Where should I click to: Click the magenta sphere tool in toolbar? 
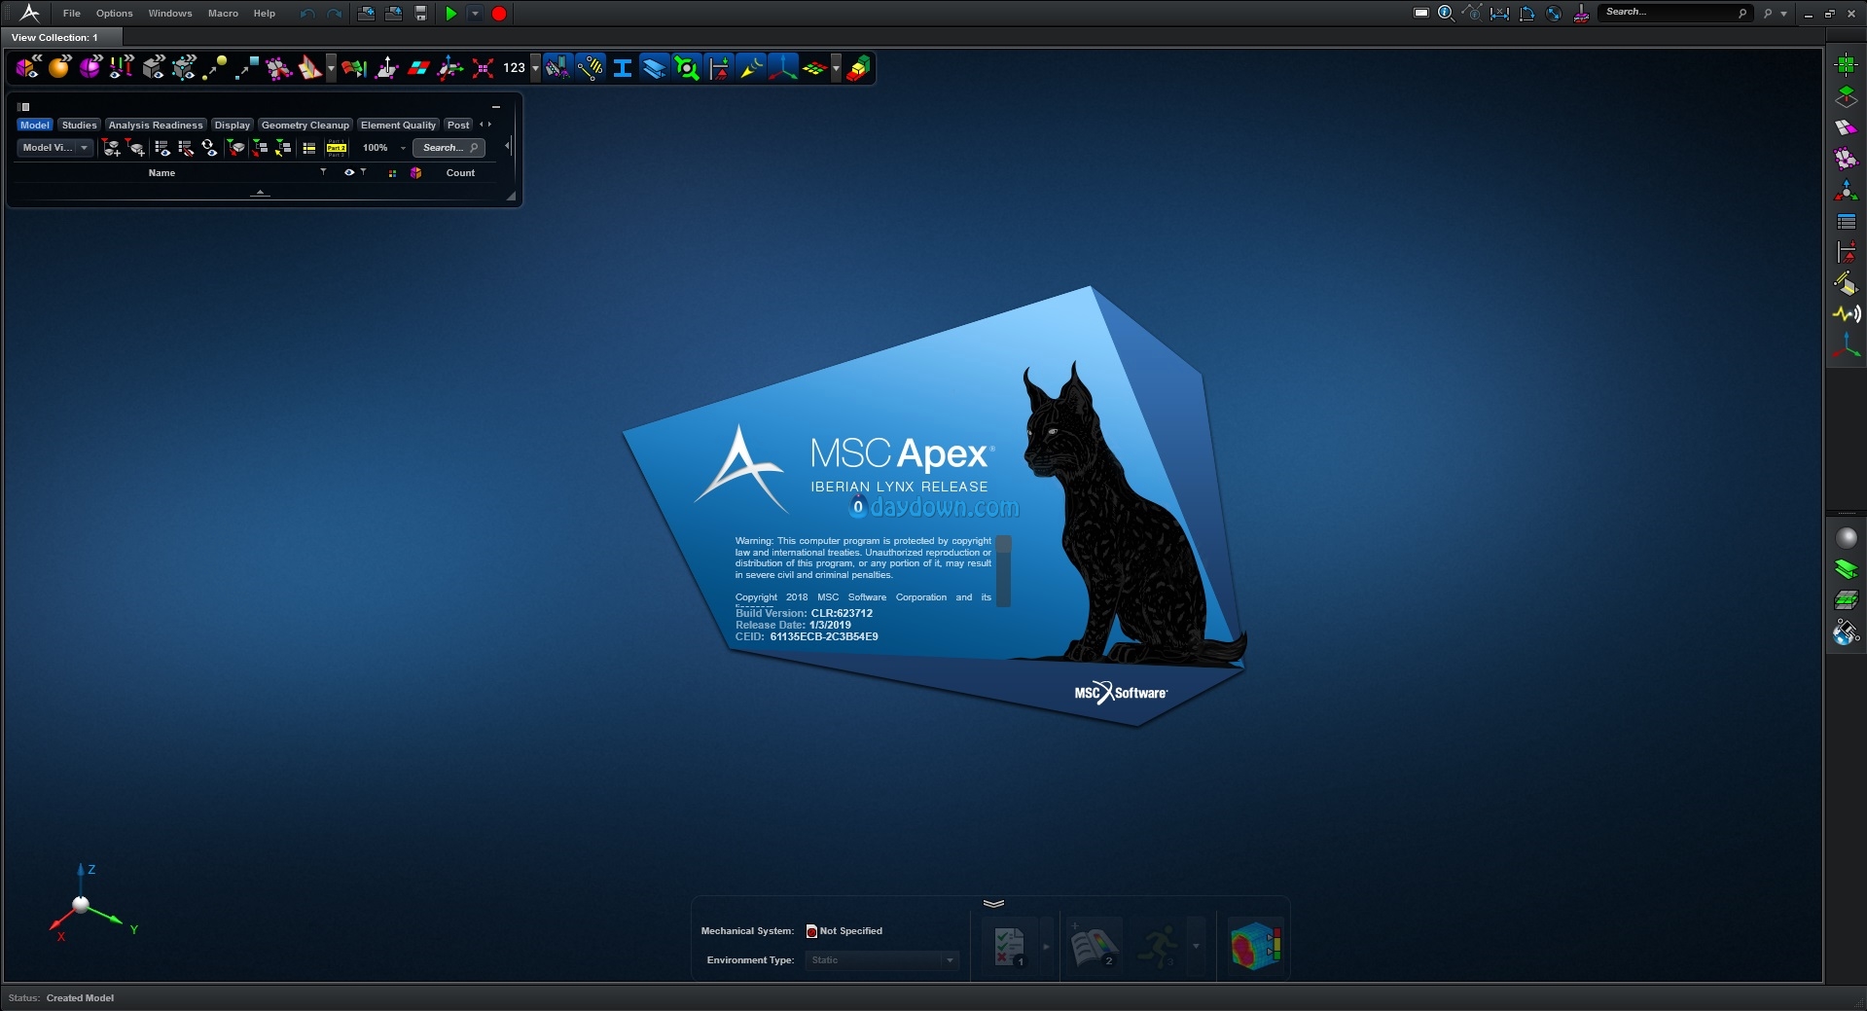[x=90, y=67]
